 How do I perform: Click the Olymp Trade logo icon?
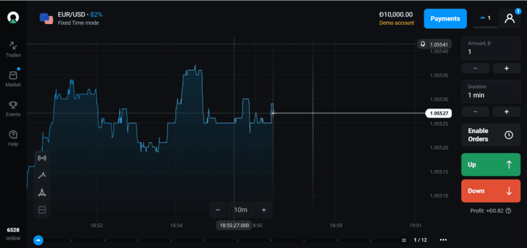13,18
